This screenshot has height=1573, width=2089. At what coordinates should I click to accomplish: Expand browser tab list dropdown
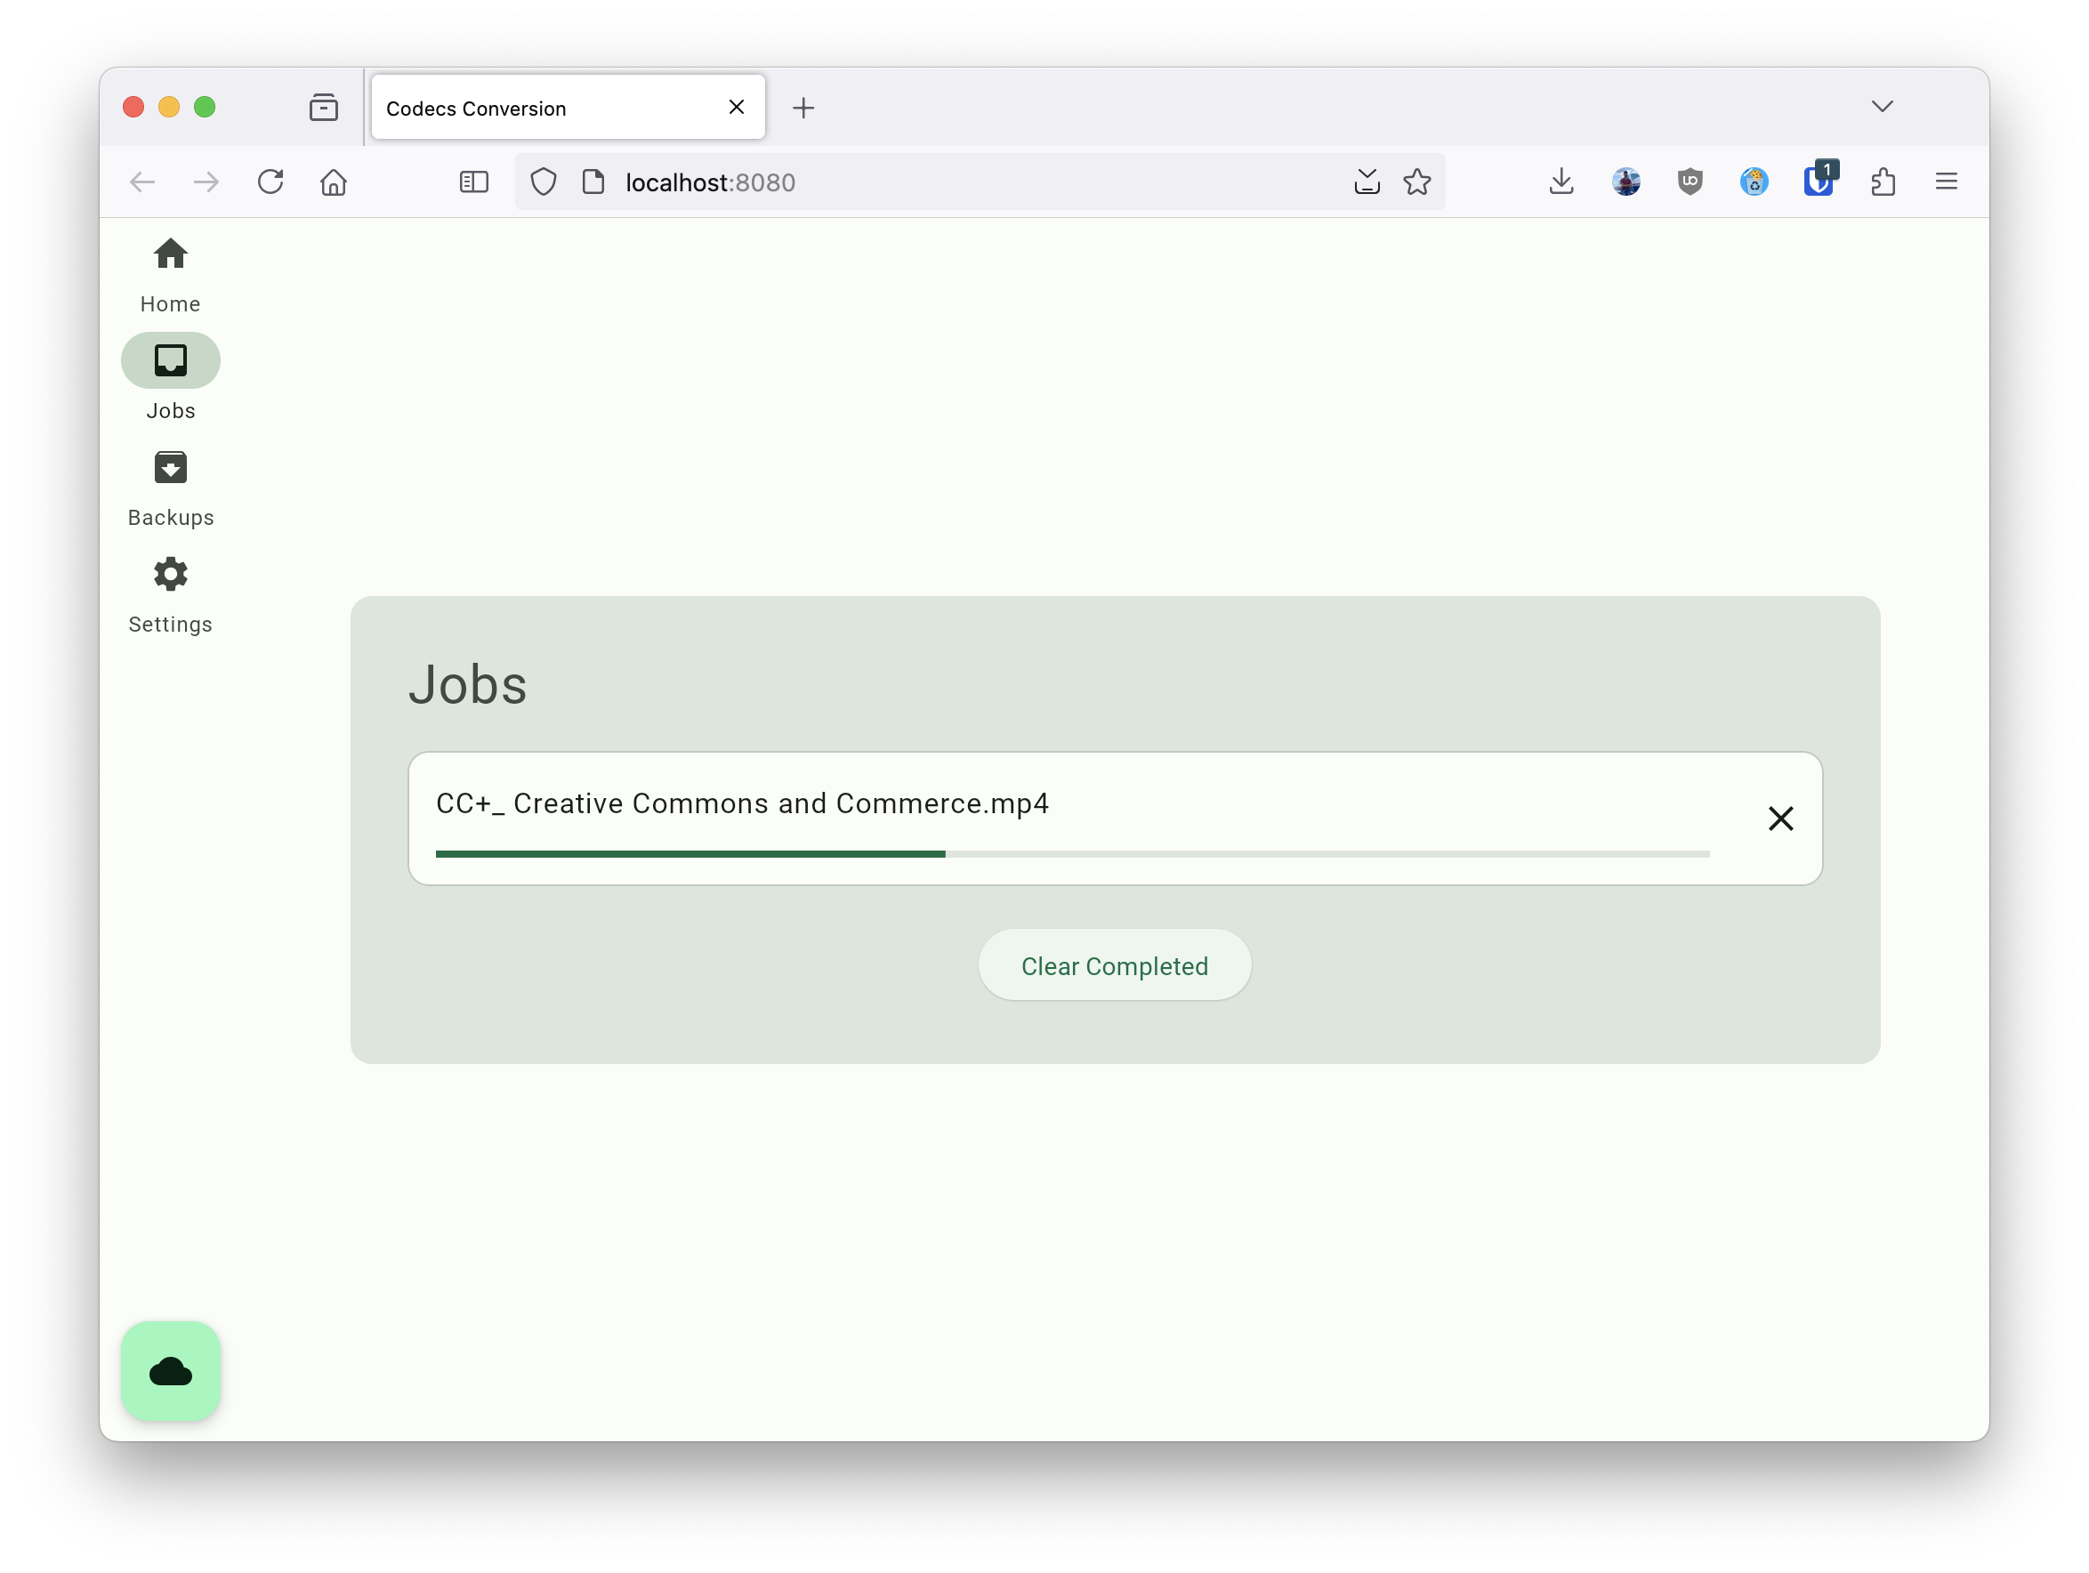1883,108
